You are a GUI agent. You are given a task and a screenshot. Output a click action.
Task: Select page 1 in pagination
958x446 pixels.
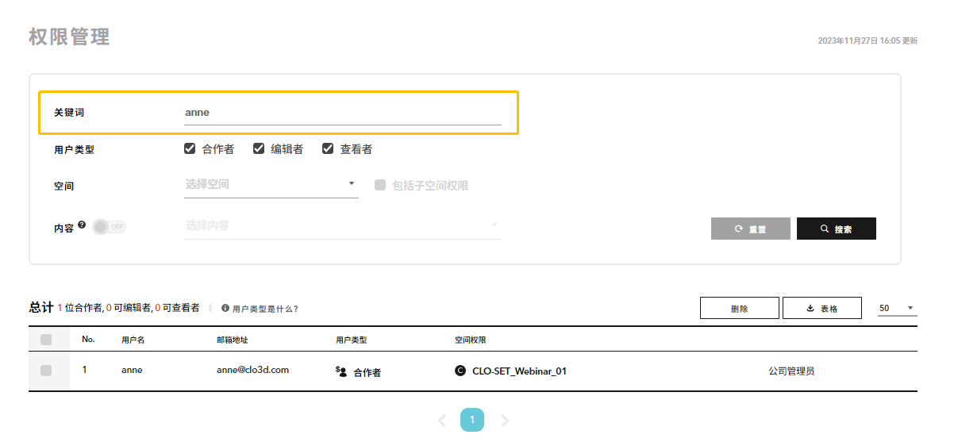pos(472,420)
